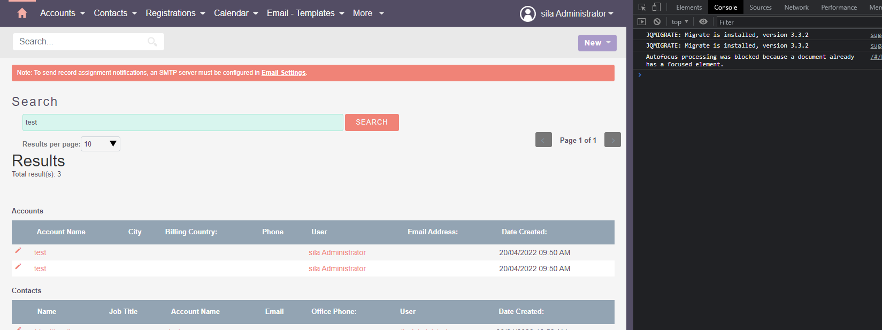Click the eye icon for live expressions
The image size is (882, 330).
703,22
